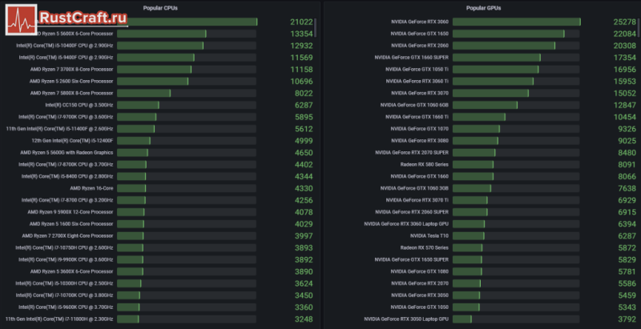Open the Popular GPUs panel title
This screenshot has width=641, height=329.
click(483, 8)
